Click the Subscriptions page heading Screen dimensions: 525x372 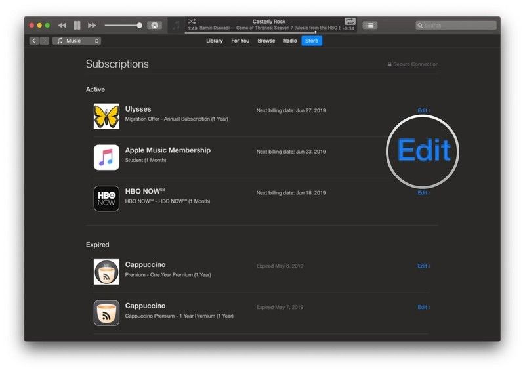pyautogui.click(x=117, y=64)
